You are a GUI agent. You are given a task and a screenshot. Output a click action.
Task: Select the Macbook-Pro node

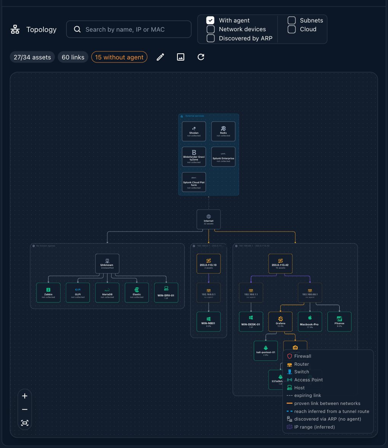(x=310, y=322)
